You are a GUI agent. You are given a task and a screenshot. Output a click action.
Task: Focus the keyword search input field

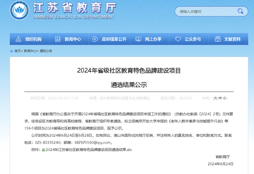pyautogui.click(x=205, y=12)
